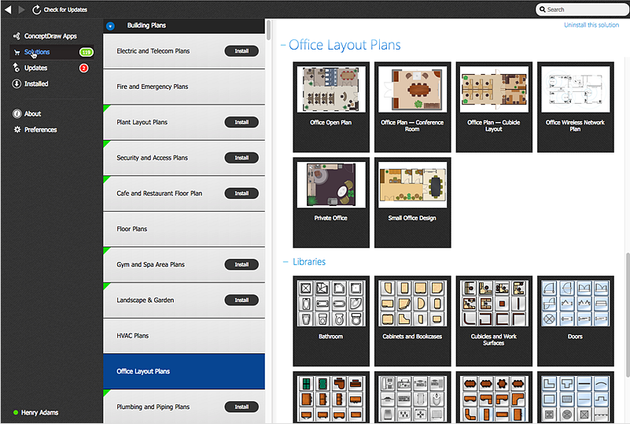Collapse the Libraries section

point(286,262)
